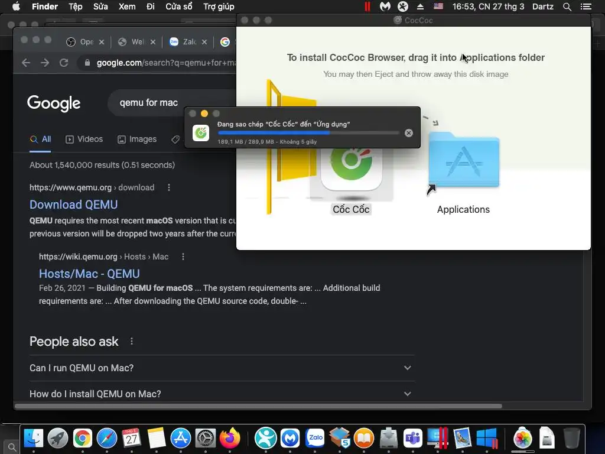This screenshot has width=605, height=454.
Task: Open Applications folder shortcut in installer
Action: coord(464,160)
